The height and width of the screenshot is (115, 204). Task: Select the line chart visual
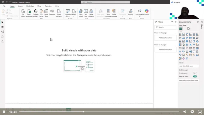pyautogui.click(x=180, y=38)
